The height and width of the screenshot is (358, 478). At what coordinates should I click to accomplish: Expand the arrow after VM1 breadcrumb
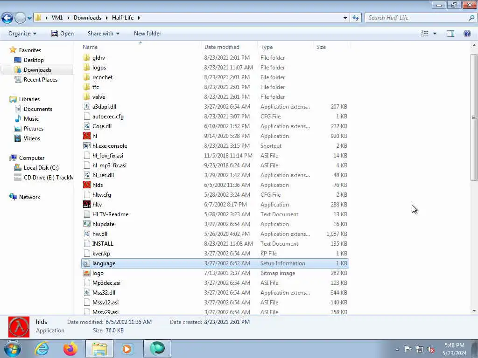pyautogui.click(x=68, y=18)
